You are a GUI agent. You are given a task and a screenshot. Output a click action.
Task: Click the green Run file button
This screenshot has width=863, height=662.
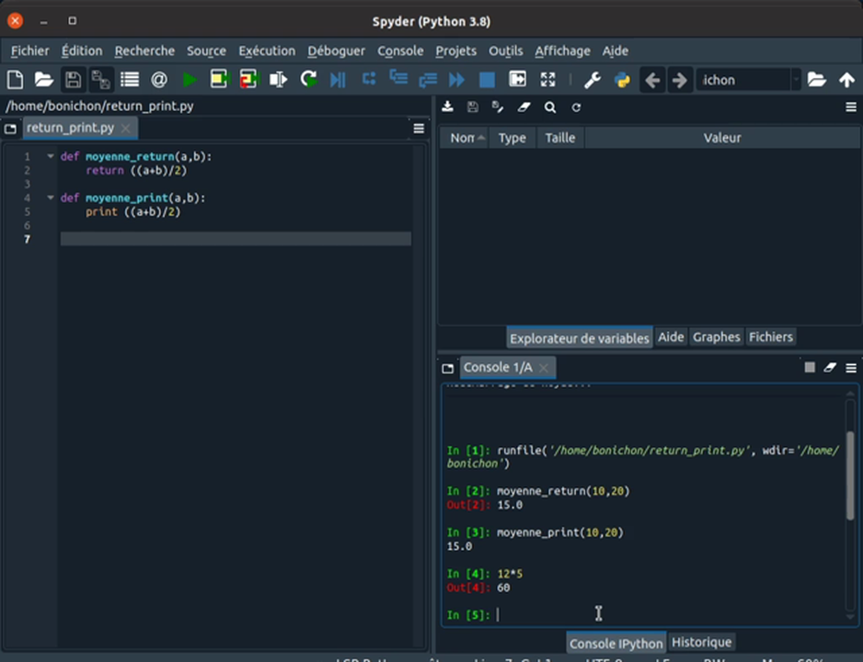pos(190,80)
